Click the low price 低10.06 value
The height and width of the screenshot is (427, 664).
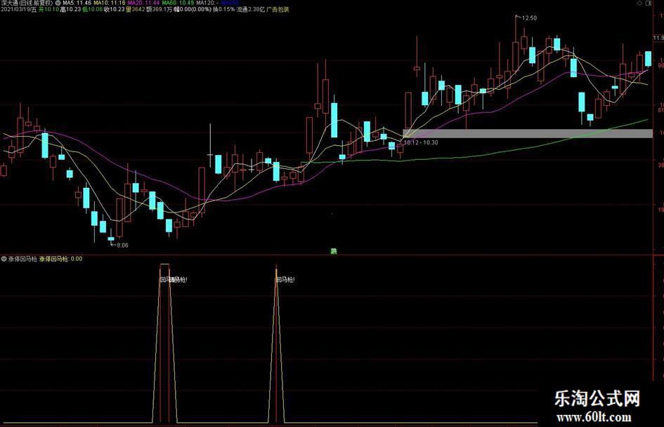tap(92, 9)
